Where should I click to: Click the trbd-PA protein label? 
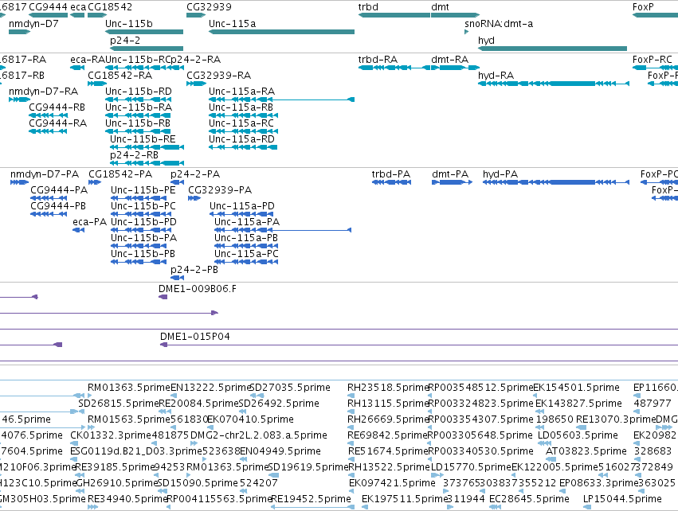pyautogui.click(x=391, y=174)
